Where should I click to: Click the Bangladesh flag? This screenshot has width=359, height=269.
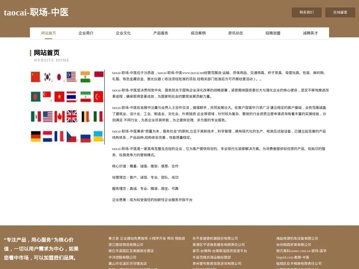[x=36, y=97]
